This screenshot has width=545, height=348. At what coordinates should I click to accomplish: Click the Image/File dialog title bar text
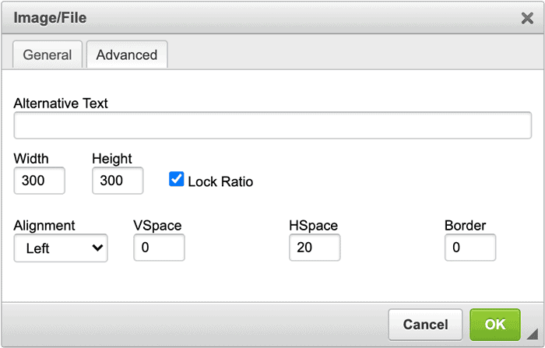pyautogui.click(x=50, y=18)
